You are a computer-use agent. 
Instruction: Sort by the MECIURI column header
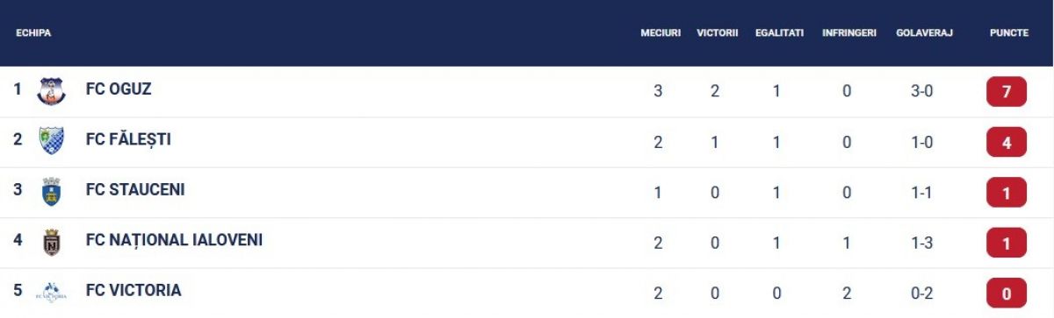pos(661,33)
